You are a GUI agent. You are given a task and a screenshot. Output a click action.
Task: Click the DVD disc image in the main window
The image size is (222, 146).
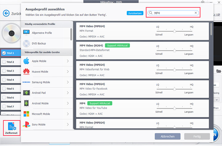point(11,33)
